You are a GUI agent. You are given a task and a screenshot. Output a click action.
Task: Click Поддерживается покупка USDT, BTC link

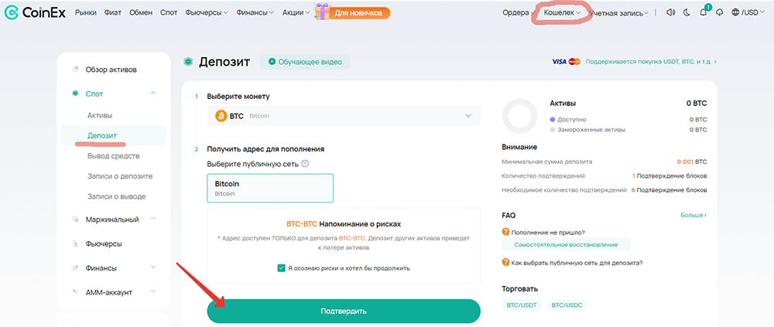651,62
